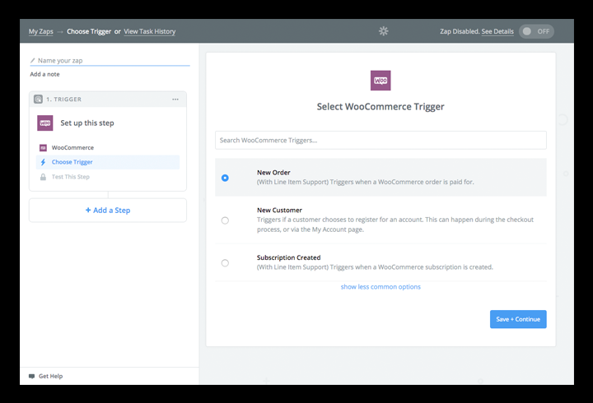The width and height of the screenshot is (593, 403).
Task: Click the WooCommerce logo above trigger title
Action: [381, 81]
